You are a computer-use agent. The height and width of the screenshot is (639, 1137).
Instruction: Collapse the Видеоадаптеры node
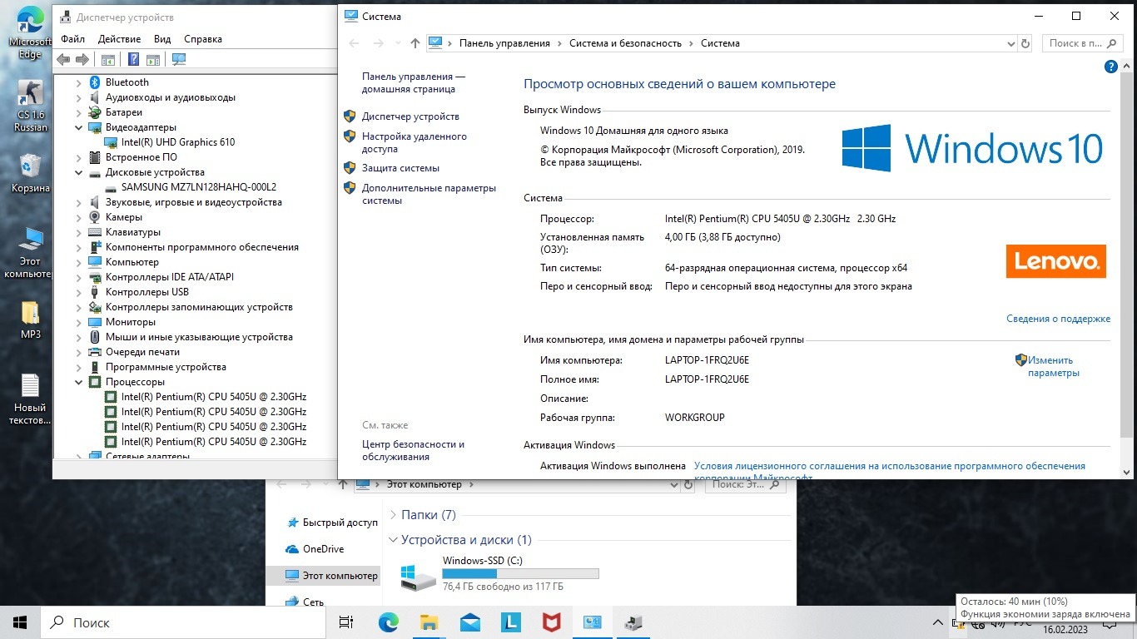[79, 127]
